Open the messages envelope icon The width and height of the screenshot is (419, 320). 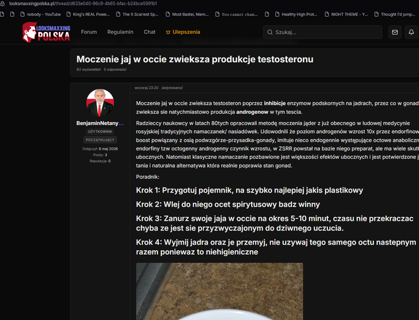point(395,32)
